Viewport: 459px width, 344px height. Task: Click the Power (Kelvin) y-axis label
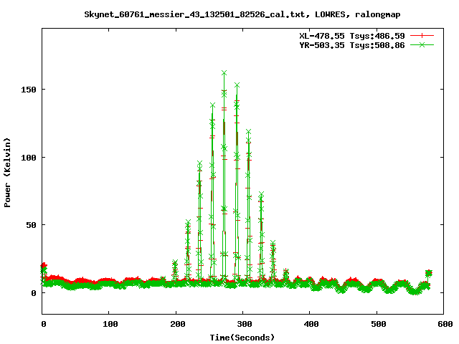click(x=7, y=172)
